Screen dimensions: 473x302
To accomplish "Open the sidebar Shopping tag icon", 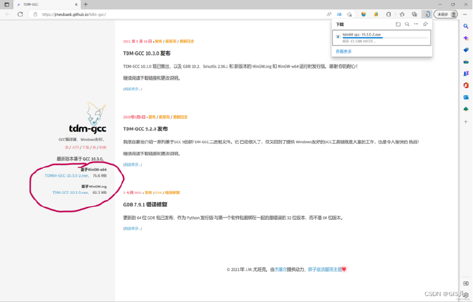I will click(x=466, y=50).
